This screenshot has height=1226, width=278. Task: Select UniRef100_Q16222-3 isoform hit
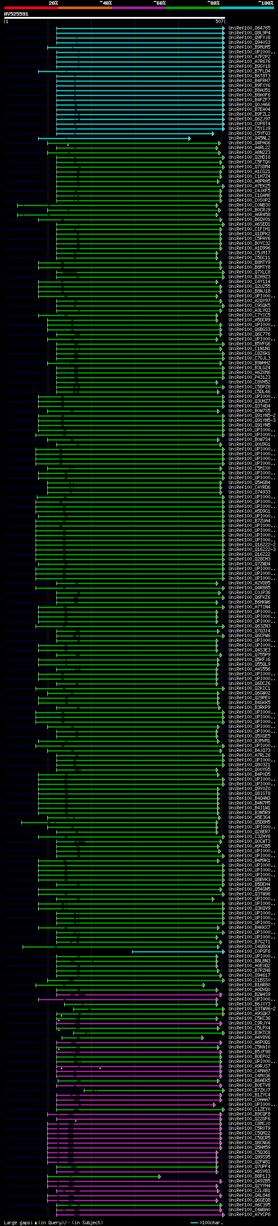tap(252, 549)
